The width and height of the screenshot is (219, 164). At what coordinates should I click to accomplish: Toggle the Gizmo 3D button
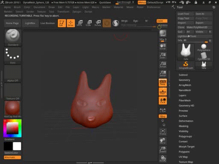(x=107, y=23)
